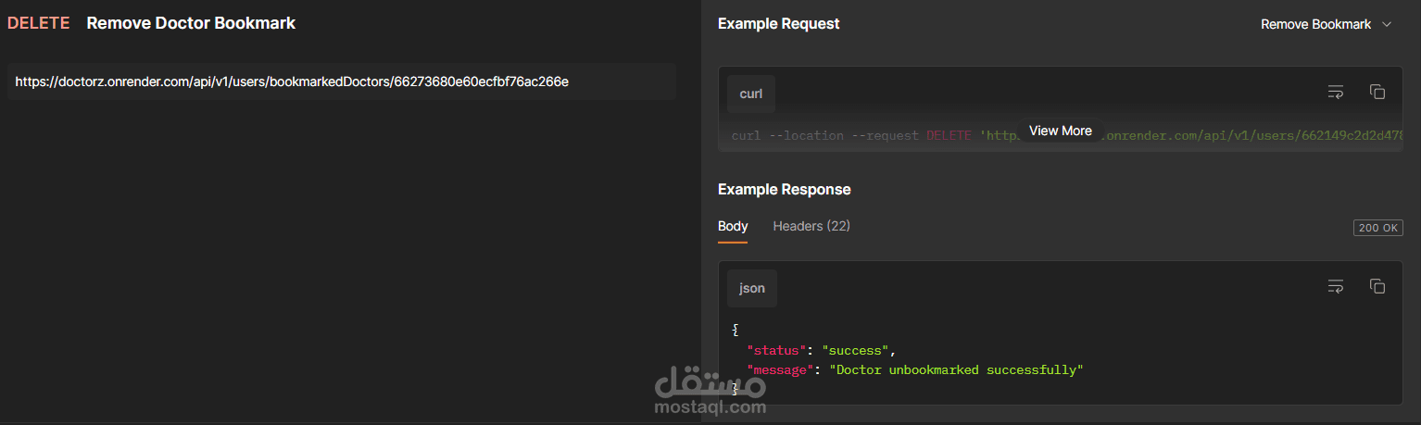Image resolution: width=1421 pixels, height=425 pixels.
Task: Open the Remove Bookmark example dropdown
Action: click(x=1326, y=24)
